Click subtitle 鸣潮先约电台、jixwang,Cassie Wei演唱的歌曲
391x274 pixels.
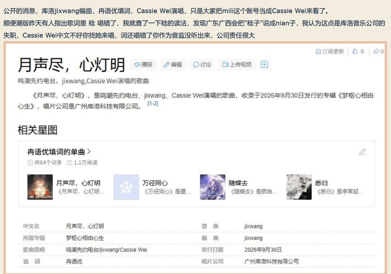point(83,81)
